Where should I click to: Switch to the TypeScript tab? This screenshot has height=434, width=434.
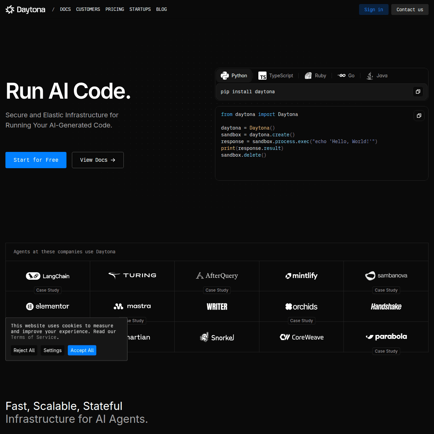[x=276, y=76]
